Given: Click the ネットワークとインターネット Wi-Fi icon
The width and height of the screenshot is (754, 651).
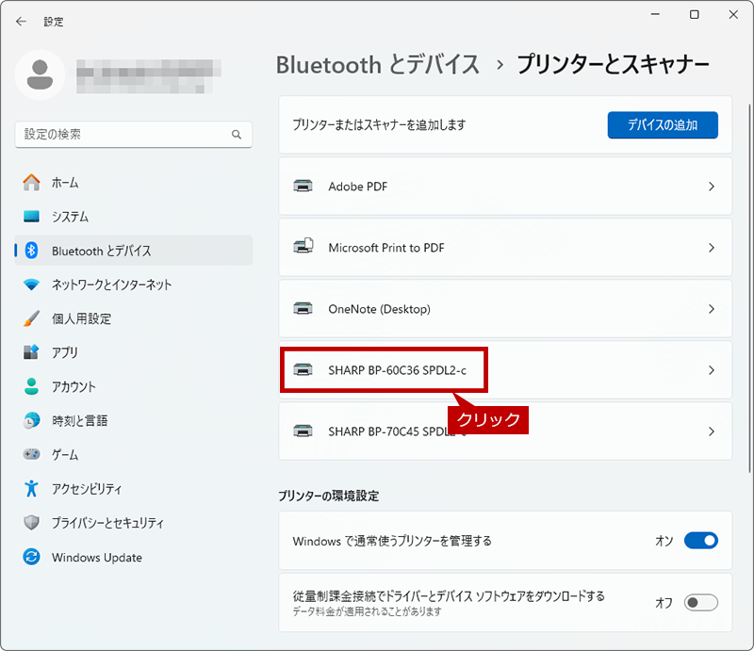Looking at the screenshot, I should (x=32, y=285).
